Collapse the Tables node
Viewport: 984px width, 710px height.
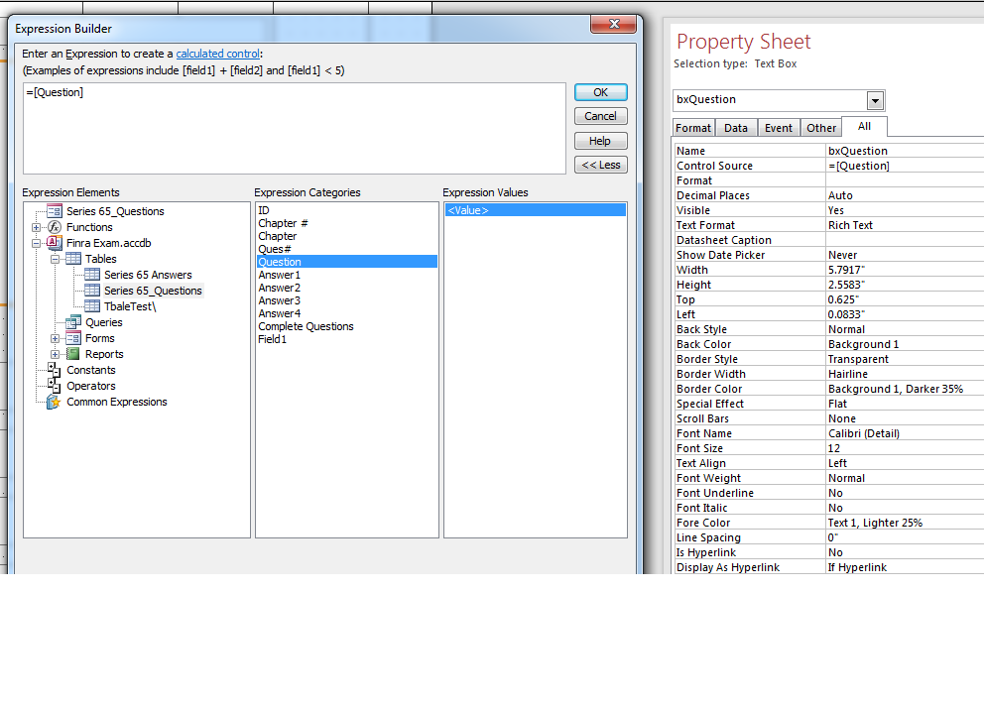click(x=56, y=259)
